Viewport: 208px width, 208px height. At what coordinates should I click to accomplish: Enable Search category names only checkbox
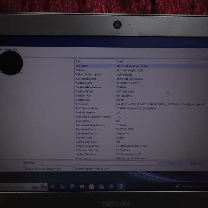coord(74,168)
